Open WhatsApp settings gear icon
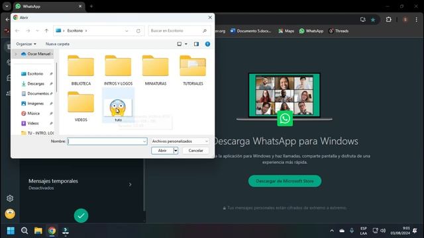The width and height of the screenshot is (424, 238). pyautogui.click(x=10, y=198)
